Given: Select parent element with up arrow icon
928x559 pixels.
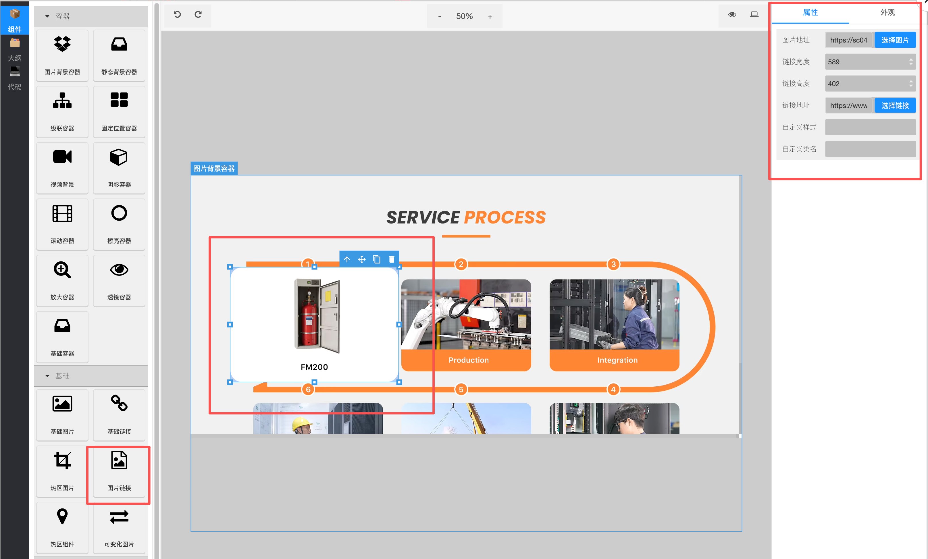Looking at the screenshot, I should (347, 259).
